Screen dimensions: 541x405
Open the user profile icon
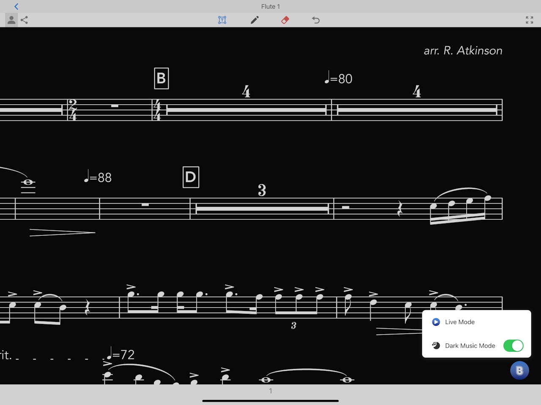(x=11, y=20)
